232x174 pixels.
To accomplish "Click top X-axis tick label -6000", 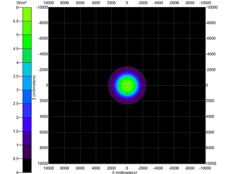I will tap(174, 3).
